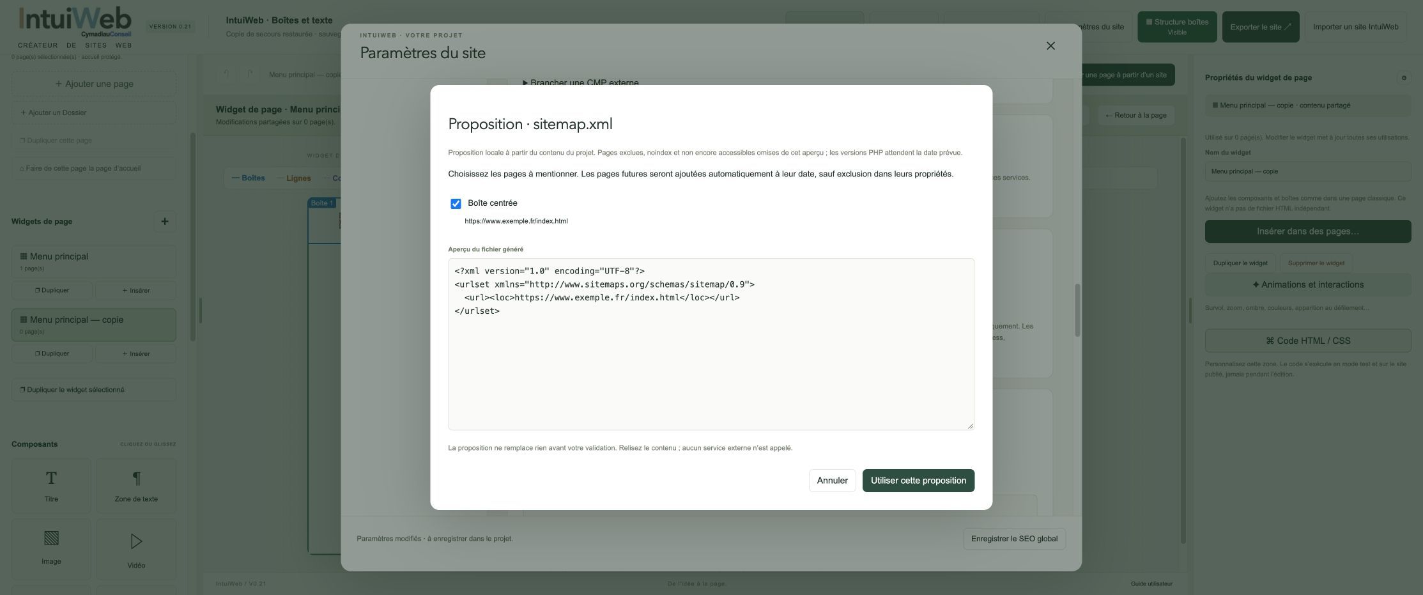Insert the Menu principal — copie widget

coord(136,353)
